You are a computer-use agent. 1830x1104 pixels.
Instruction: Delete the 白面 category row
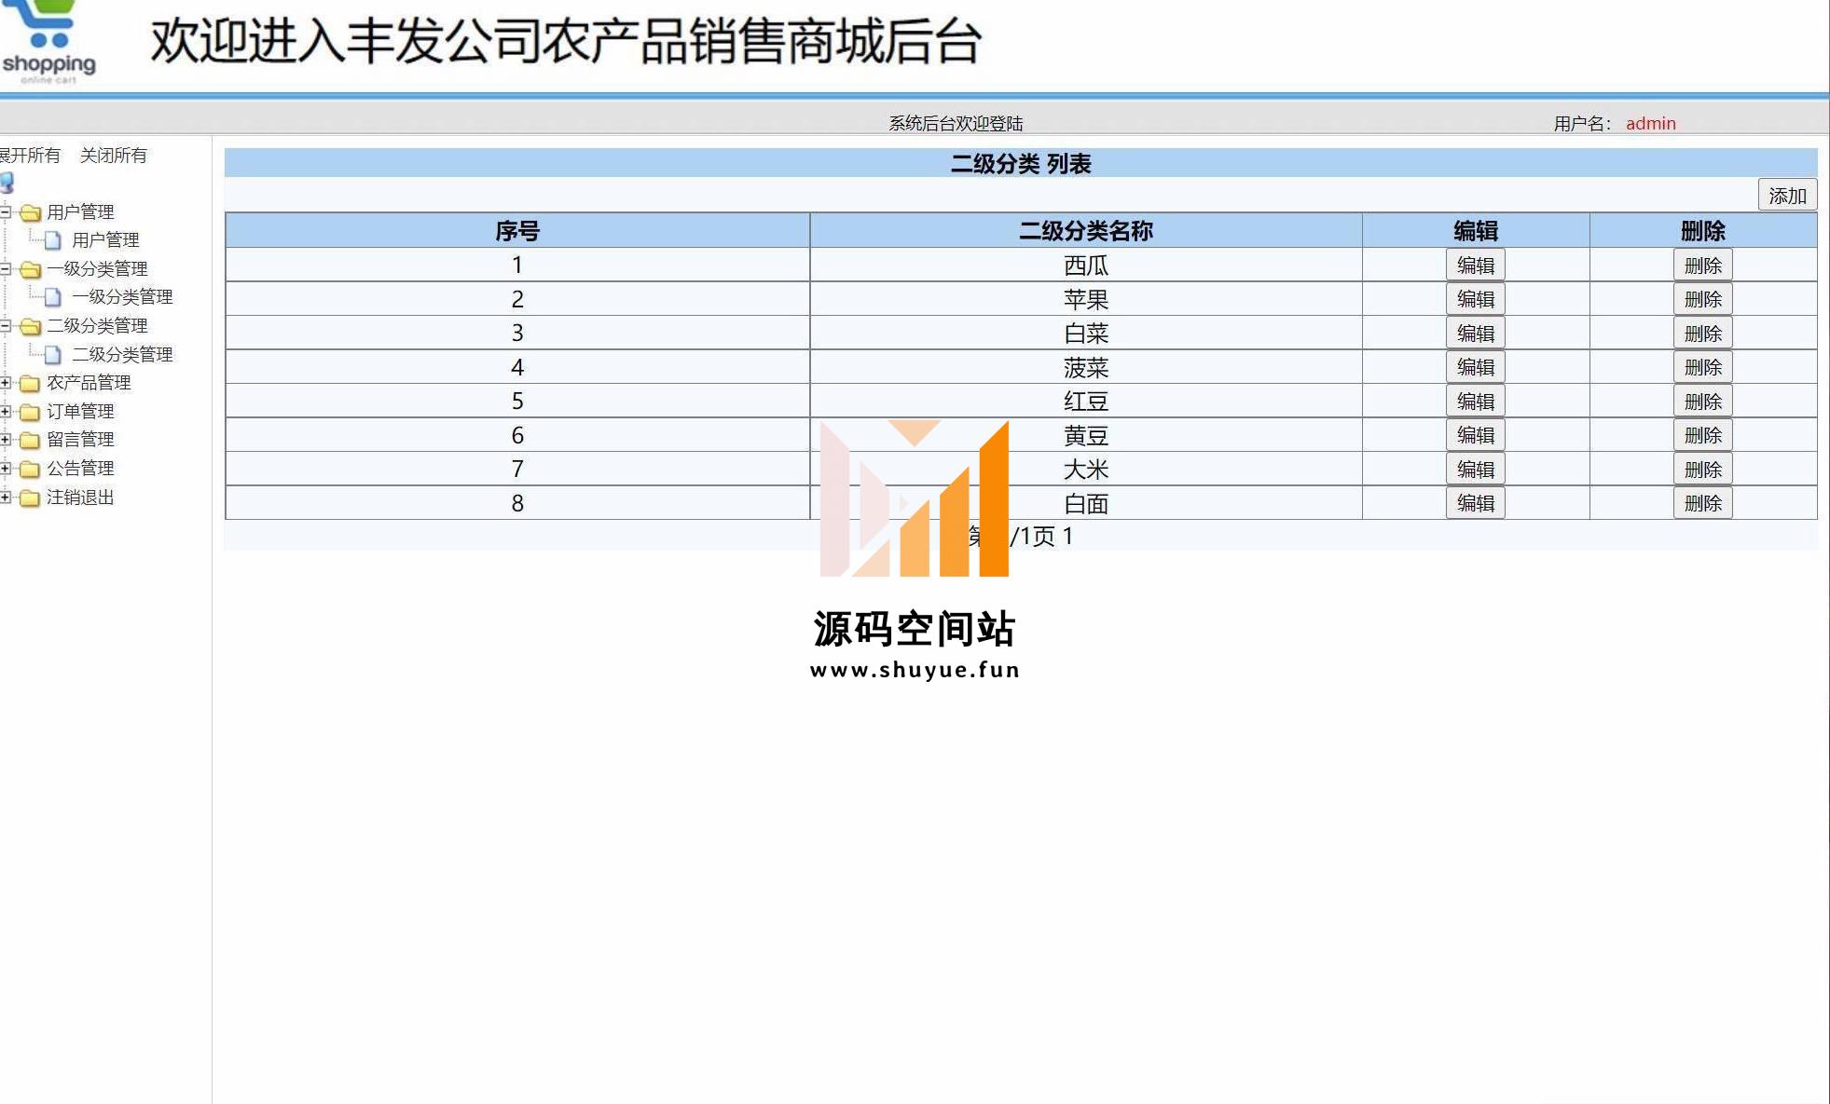[x=1701, y=504]
